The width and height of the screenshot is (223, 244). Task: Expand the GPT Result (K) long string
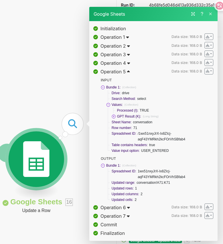(114, 116)
